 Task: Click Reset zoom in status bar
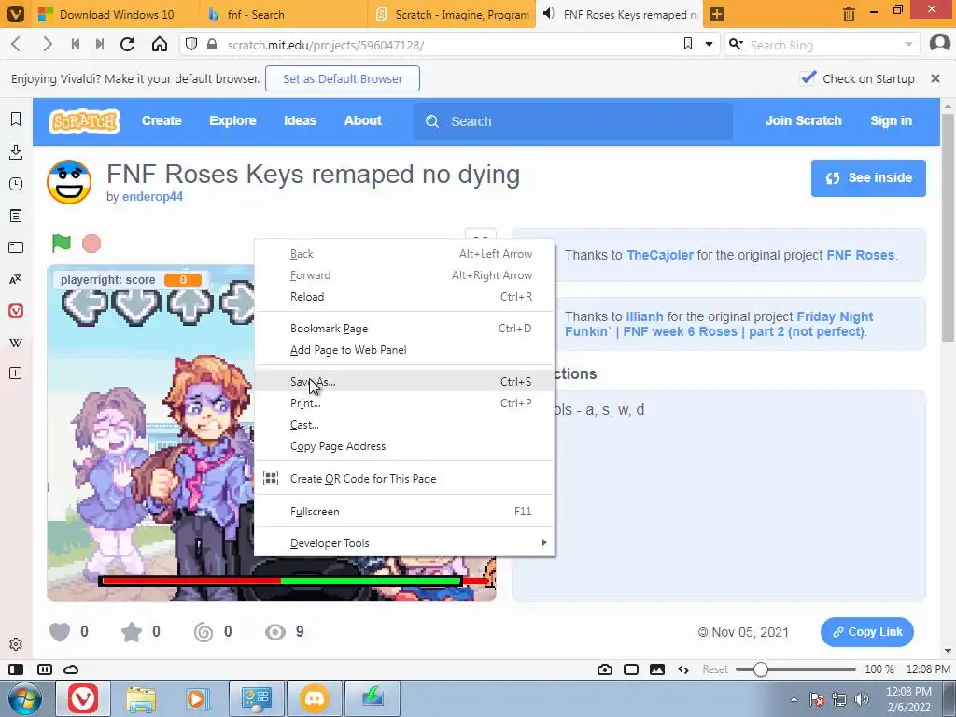pos(714,669)
